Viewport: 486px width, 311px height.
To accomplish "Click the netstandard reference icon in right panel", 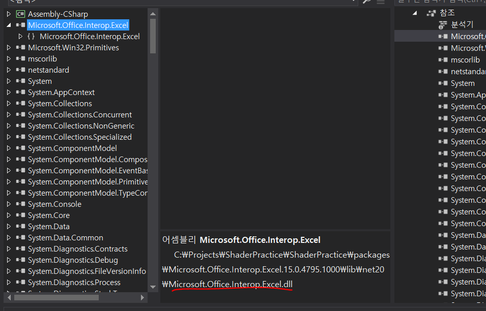I will click(443, 72).
